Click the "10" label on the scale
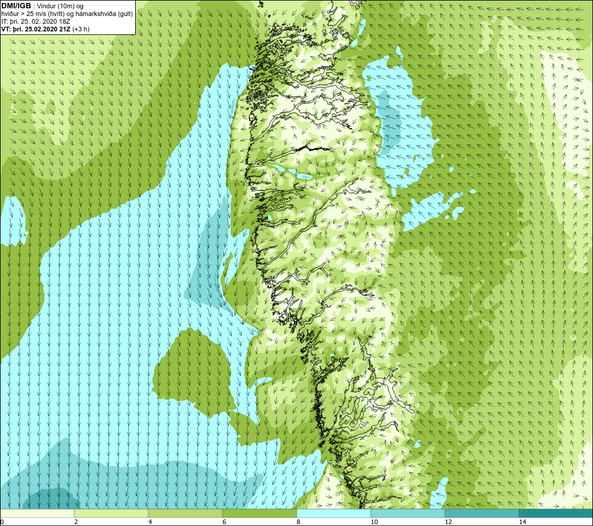 (x=374, y=522)
